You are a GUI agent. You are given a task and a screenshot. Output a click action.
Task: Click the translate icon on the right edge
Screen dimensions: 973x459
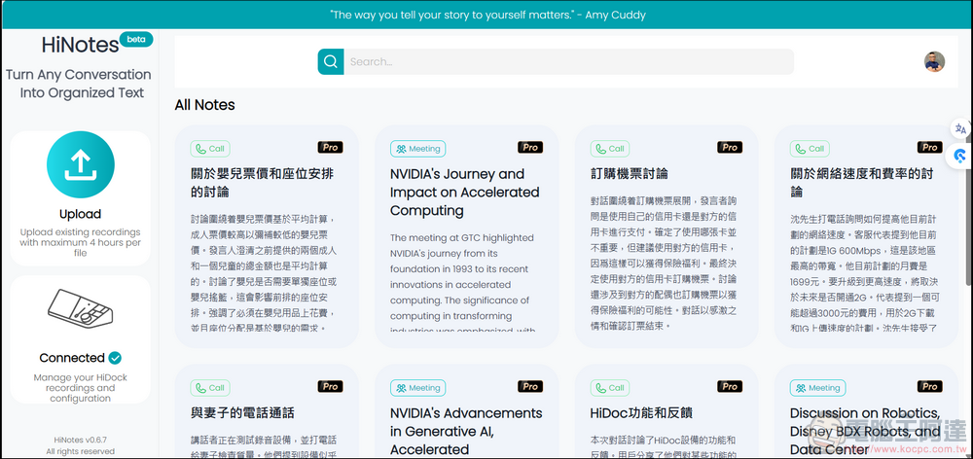pos(960,129)
